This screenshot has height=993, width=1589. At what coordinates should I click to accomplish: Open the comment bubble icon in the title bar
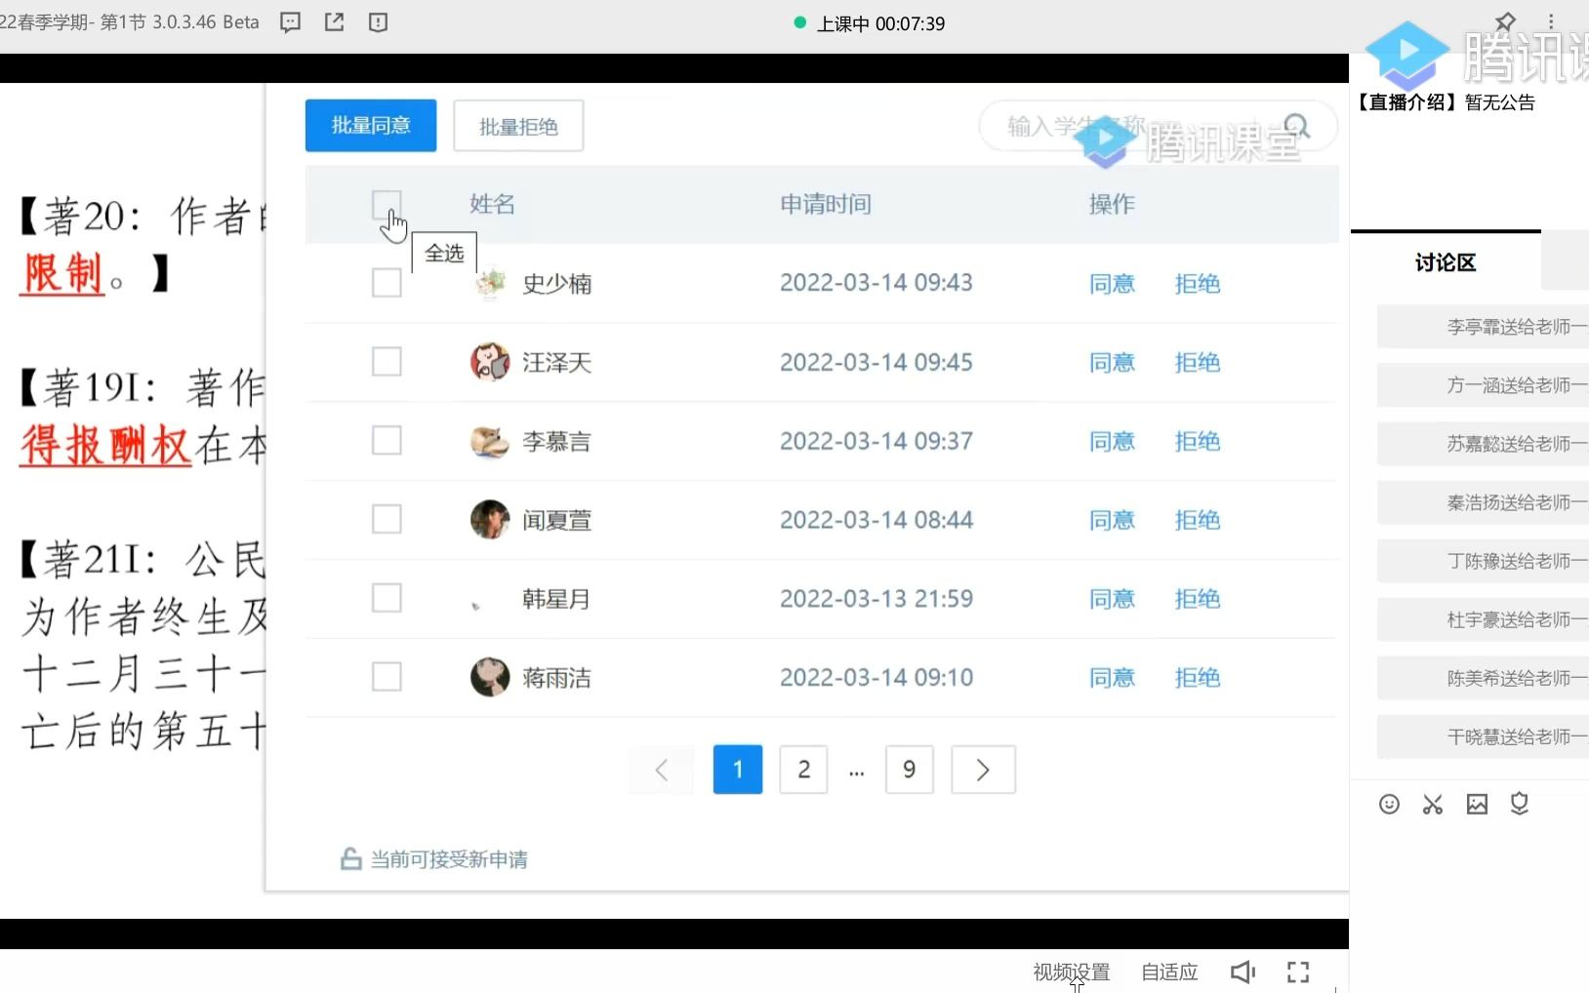point(290,21)
